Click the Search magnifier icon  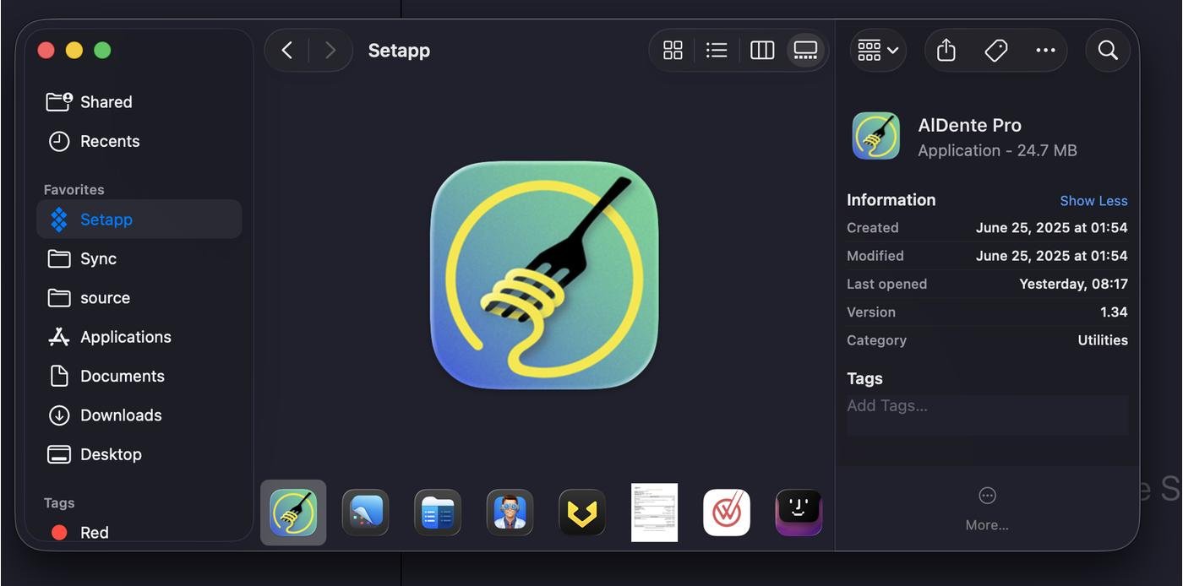click(x=1108, y=51)
